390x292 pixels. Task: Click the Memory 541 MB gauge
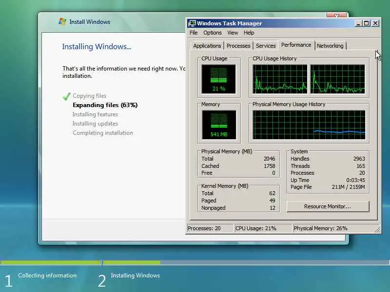tap(219, 125)
